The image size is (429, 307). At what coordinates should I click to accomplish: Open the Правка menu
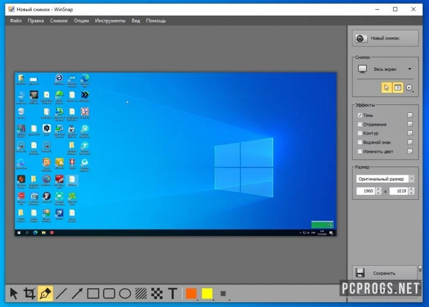[x=35, y=21]
